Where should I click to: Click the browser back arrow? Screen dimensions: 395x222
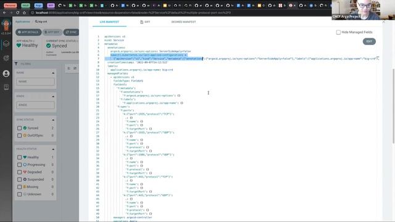pos(4,12)
